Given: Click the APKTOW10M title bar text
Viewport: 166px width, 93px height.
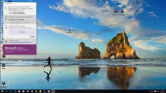Looking at the screenshot, I should [x=9, y=4].
